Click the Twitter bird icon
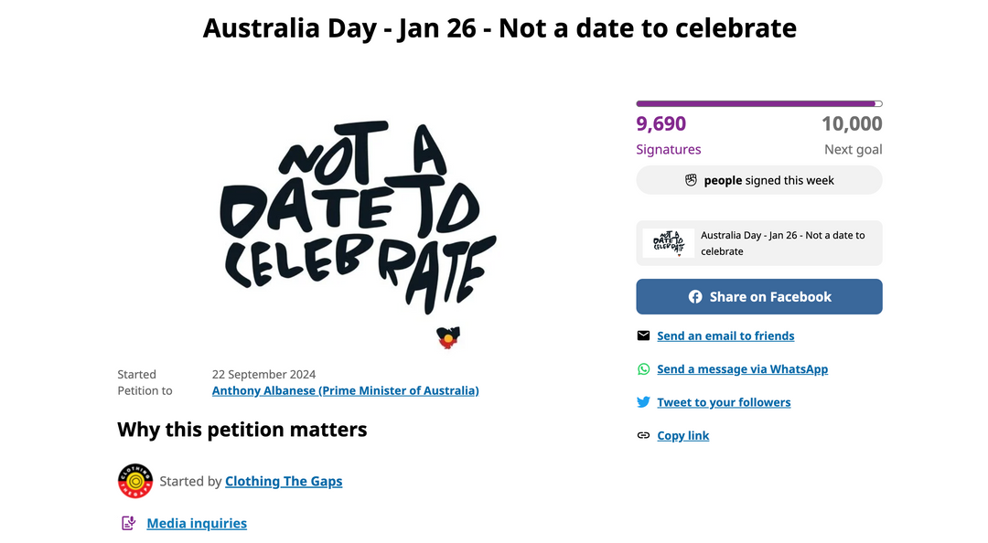Screen dimensions: 988x543 point(643,402)
